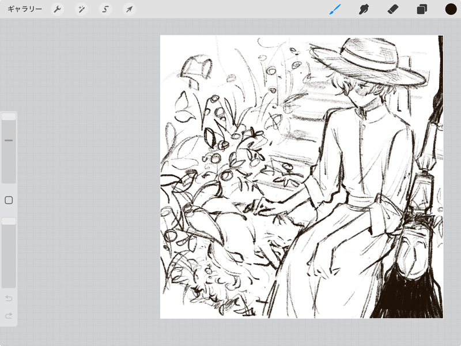Screen dimensions: 461x346
Task: Open the active color picker circle
Action: 451,9
